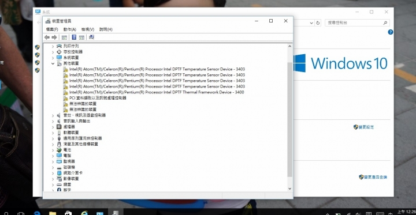Click the scroll-down arrow of device list
This screenshot has width=416, height=215.
pyautogui.click(x=289, y=189)
